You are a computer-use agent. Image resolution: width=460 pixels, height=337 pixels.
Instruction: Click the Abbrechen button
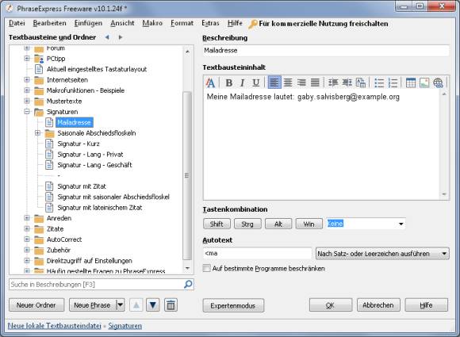(378, 305)
